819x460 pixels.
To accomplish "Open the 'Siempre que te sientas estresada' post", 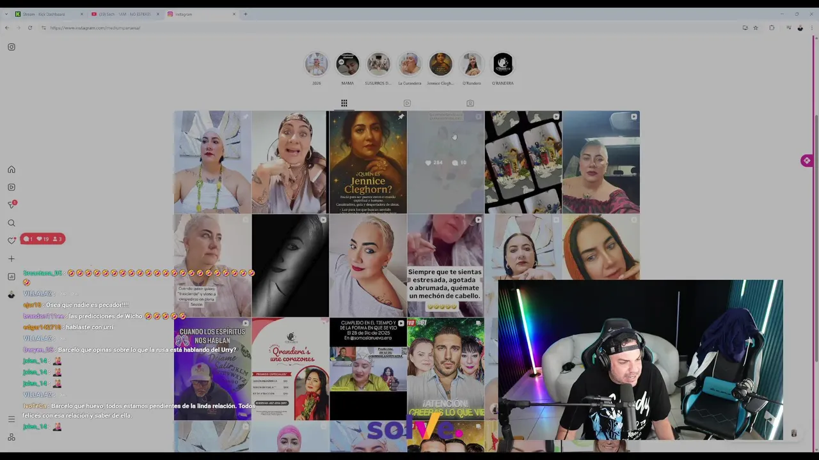I will point(445,266).
